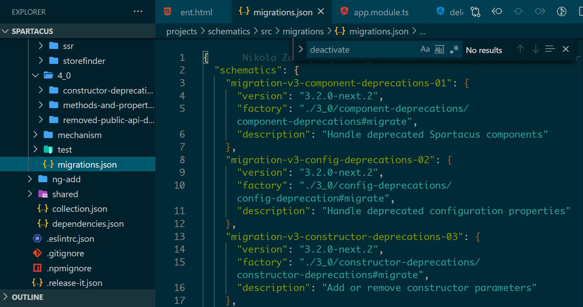Open dependencies.json file
Screen dimensions: 583x307
88,224
